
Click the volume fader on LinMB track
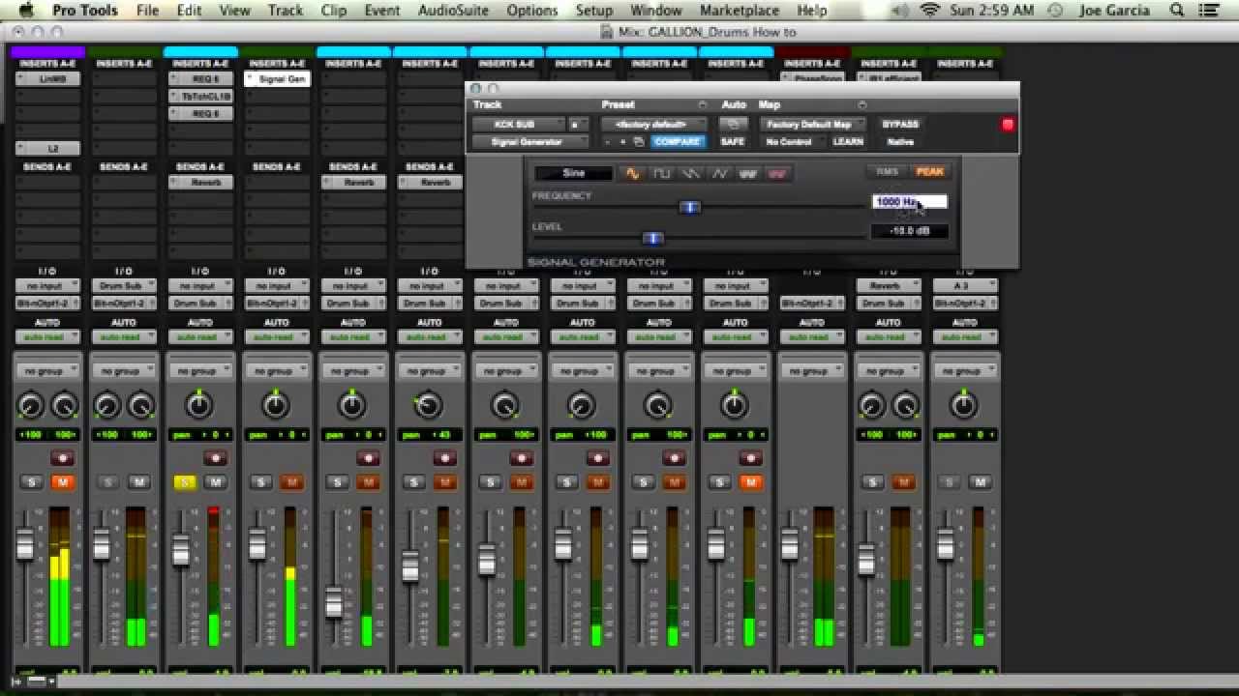26,543
